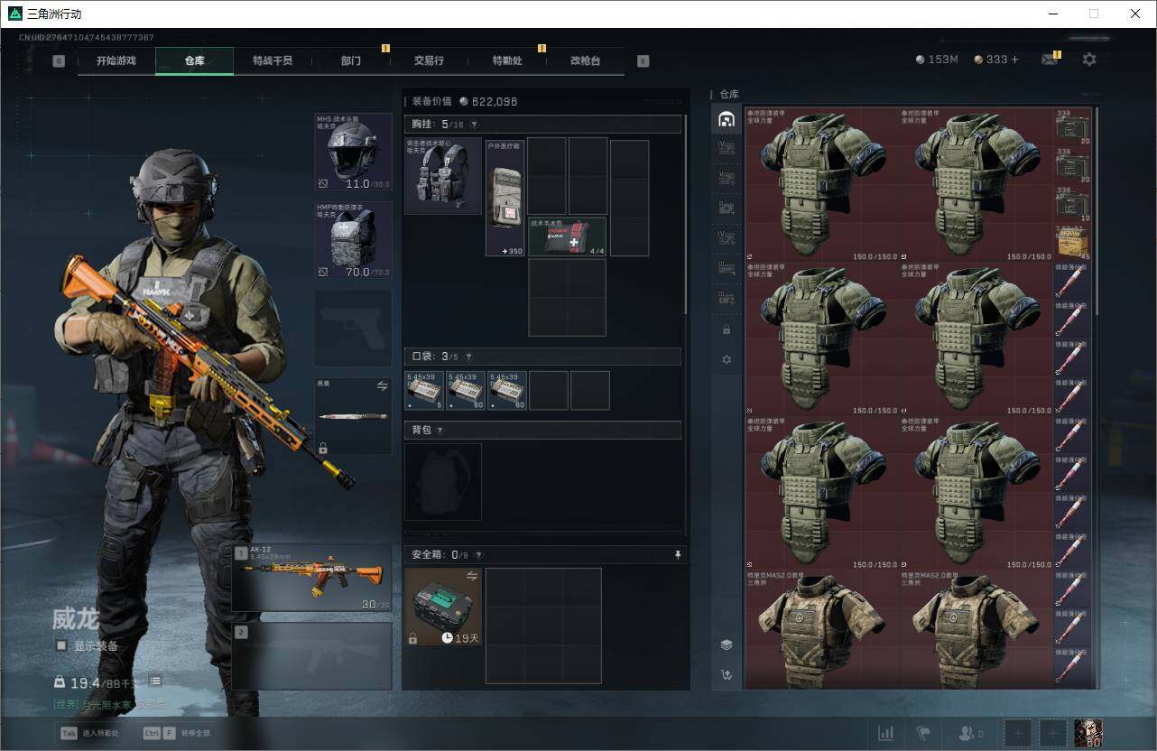
Task: Select the surgery kit showing 4/4
Action: click(567, 236)
